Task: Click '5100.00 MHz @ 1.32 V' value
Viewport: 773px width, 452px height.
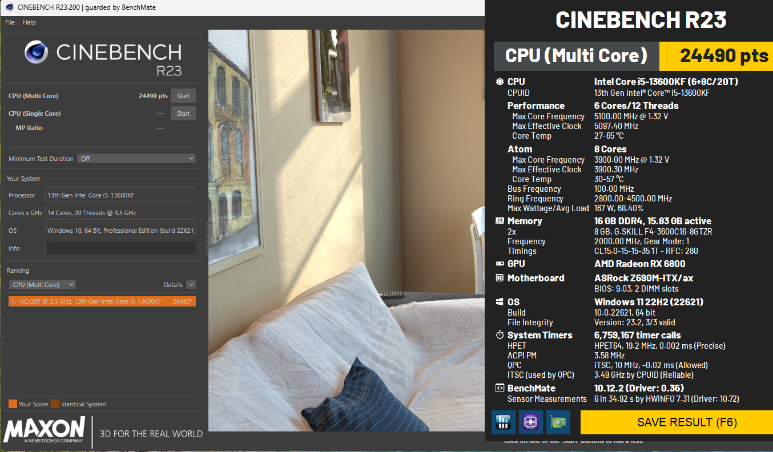Action: [631, 116]
